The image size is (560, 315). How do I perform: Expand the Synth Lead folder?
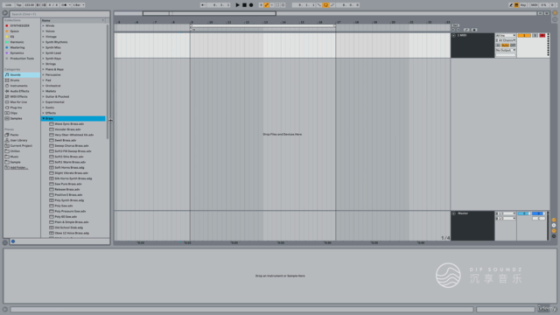[44, 52]
